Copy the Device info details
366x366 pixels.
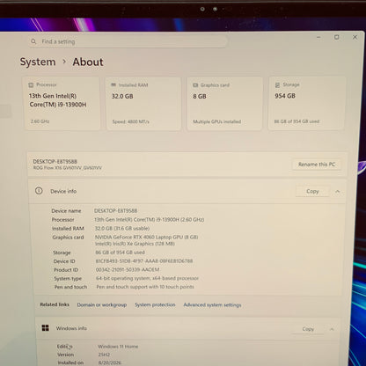coord(312,191)
